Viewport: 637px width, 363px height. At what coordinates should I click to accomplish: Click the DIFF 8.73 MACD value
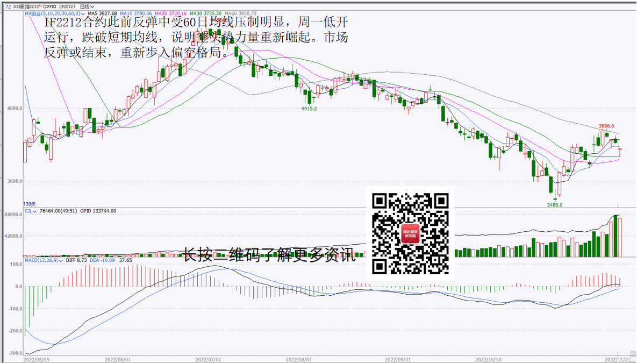coord(76,260)
